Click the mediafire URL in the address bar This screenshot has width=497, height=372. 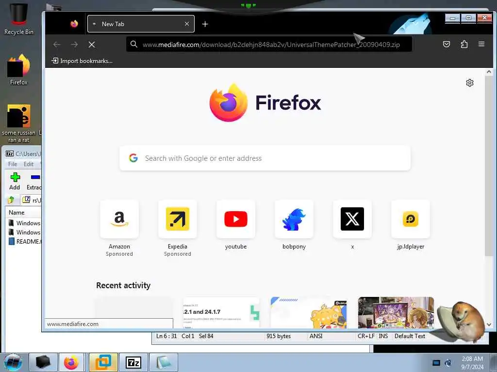point(271,45)
